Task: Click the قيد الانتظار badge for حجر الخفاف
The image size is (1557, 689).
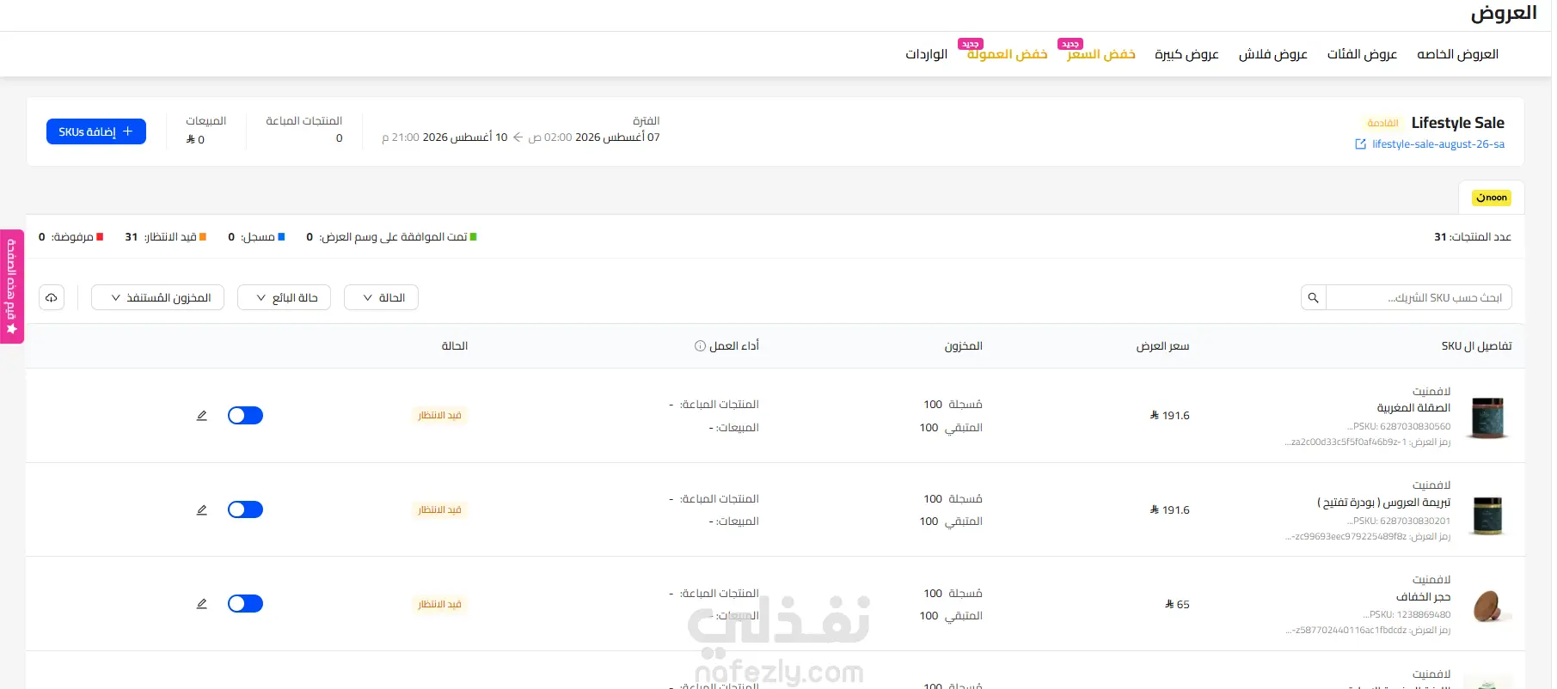Action: (x=439, y=604)
